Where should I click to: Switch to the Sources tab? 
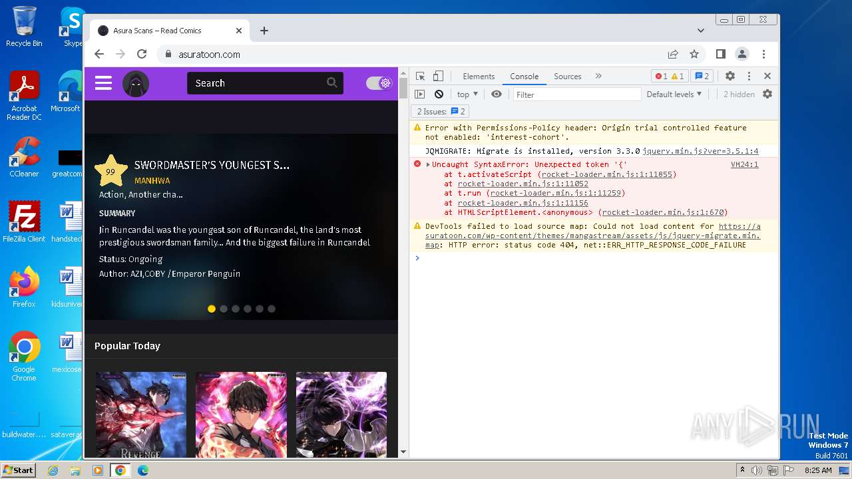[568, 77]
